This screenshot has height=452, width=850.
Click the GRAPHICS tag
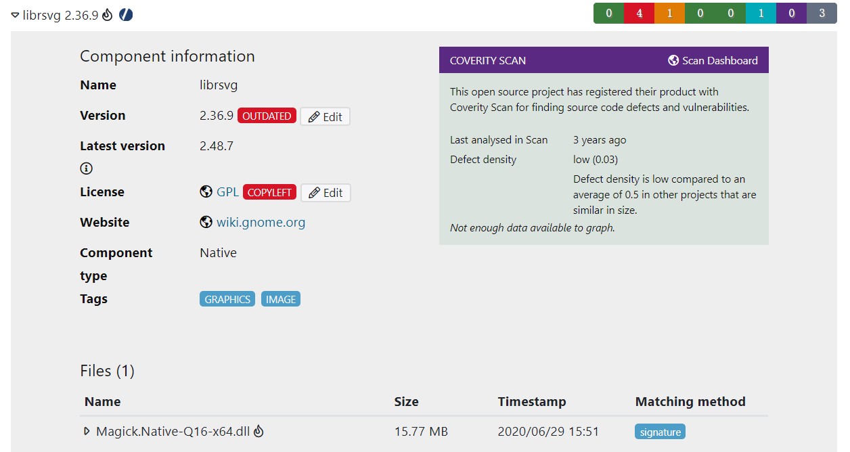(227, 298)
